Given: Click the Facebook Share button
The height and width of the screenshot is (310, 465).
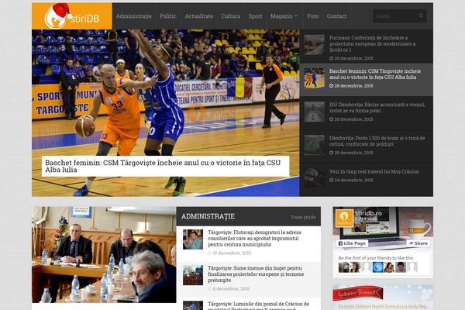Looking at the screenshot, I should (x=418, y=243).
